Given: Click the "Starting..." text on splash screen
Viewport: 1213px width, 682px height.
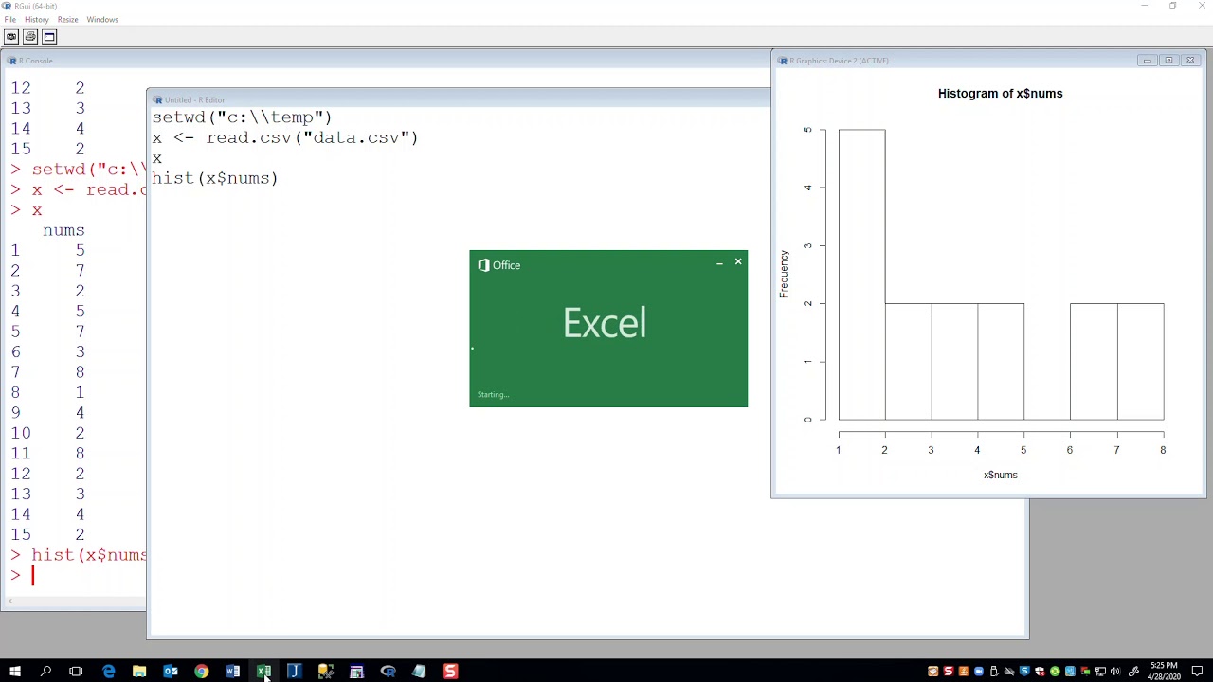Looking at the screenshot, I should point(493,395).
